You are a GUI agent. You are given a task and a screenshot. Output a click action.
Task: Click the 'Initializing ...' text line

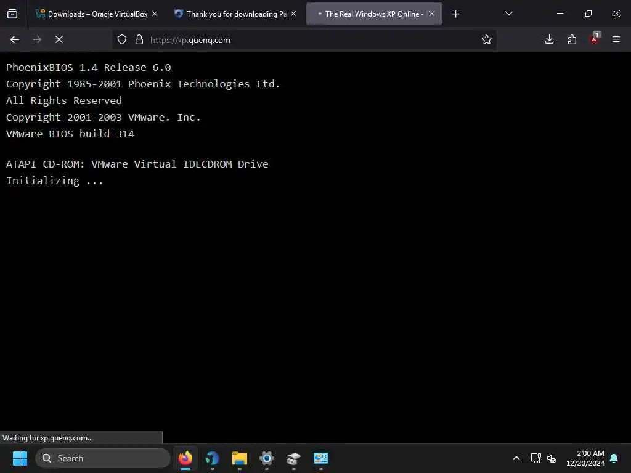point(54,180)
